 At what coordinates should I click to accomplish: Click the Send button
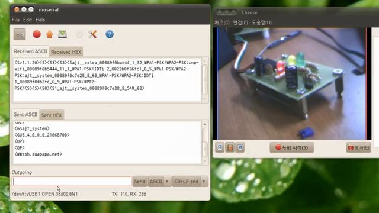click(140, 182)
